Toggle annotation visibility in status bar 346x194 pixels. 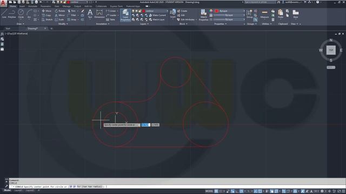pos(303,191)
